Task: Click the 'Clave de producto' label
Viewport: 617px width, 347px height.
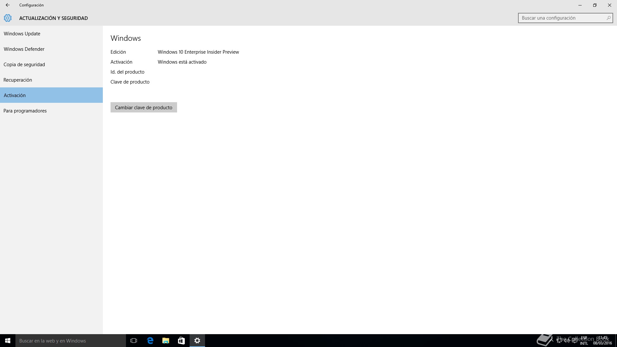Action: click(130, 82)
